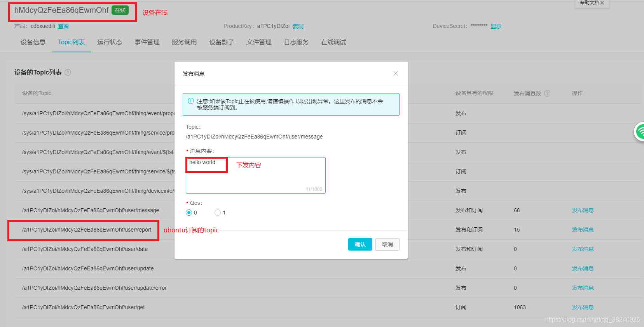Select the user/report topic path text
644x327 pixels.
[x=87, y=230]
